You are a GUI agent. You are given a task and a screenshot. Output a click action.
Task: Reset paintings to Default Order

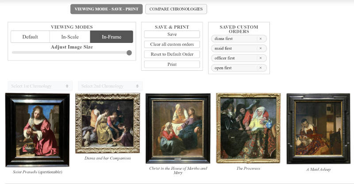(172, 54)
